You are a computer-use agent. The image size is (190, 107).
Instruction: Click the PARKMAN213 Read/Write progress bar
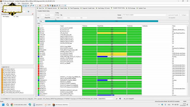(112, 80)
